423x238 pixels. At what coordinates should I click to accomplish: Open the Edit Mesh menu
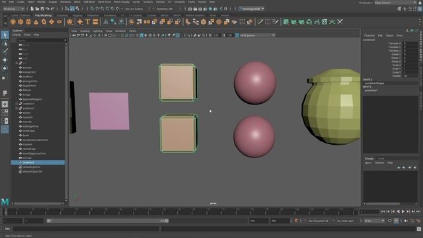(x=89, y=2)
